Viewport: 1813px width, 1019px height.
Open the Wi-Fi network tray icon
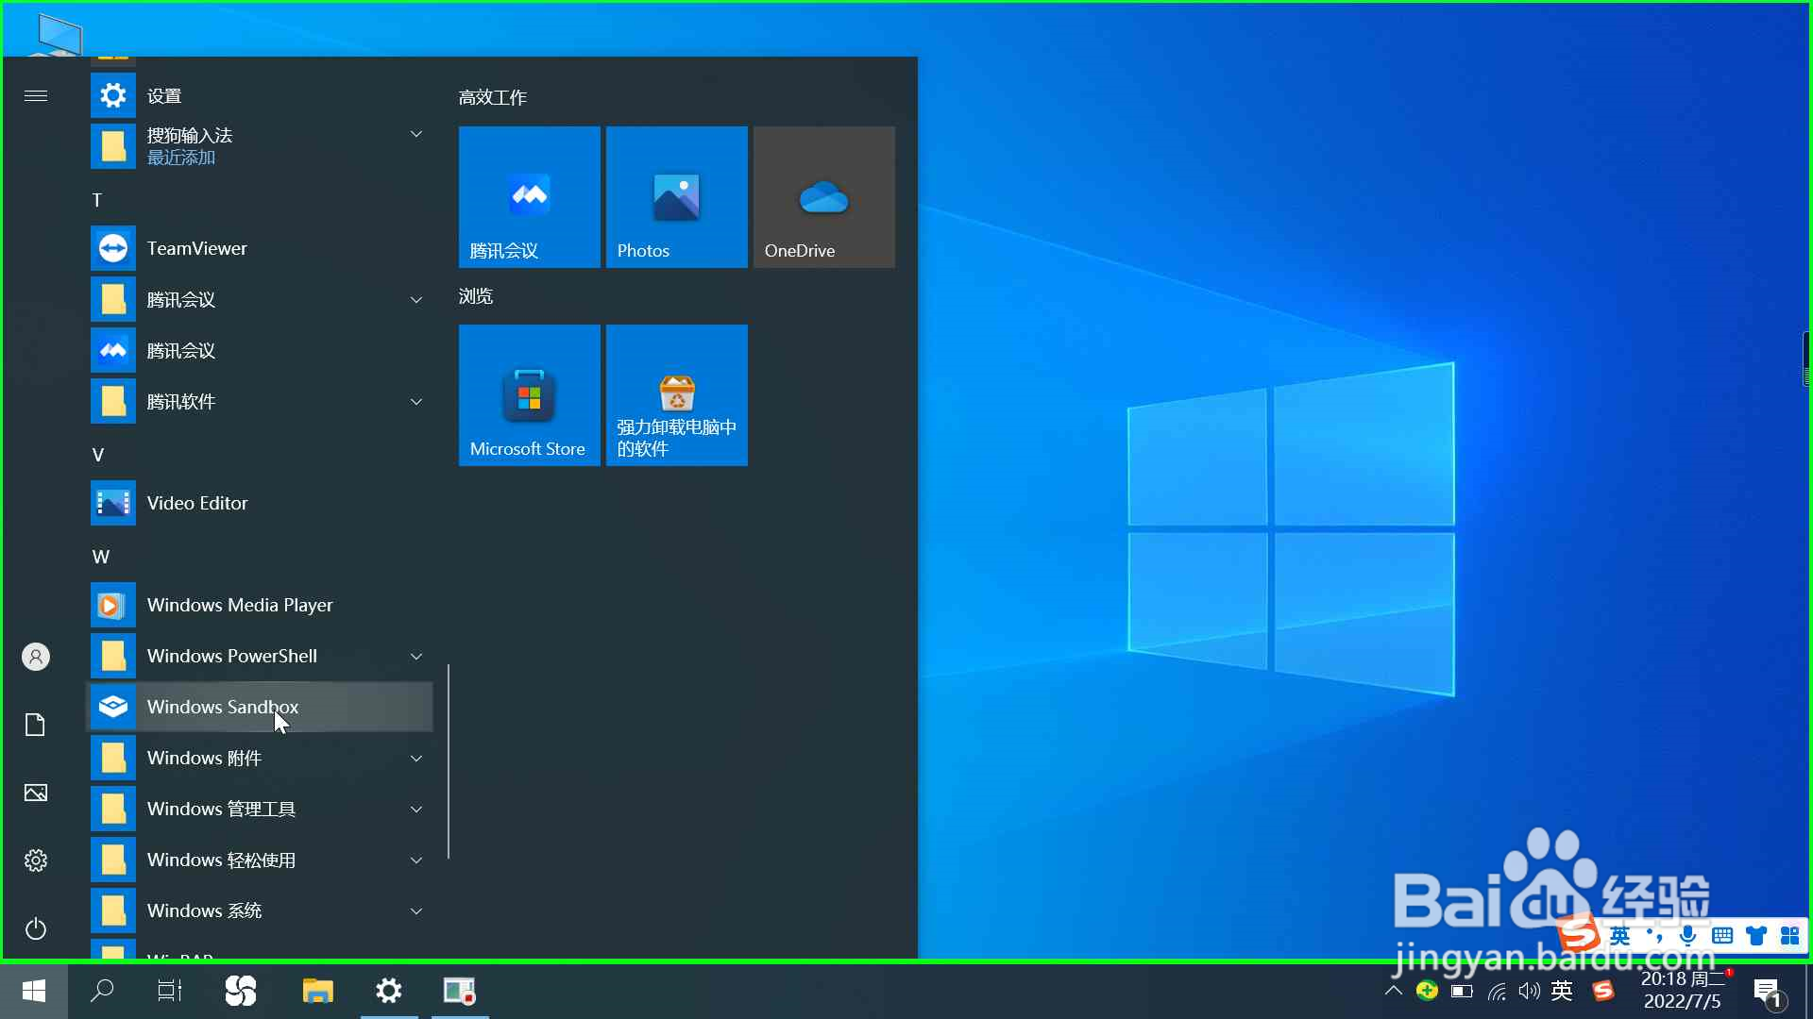click(1497, 991)
